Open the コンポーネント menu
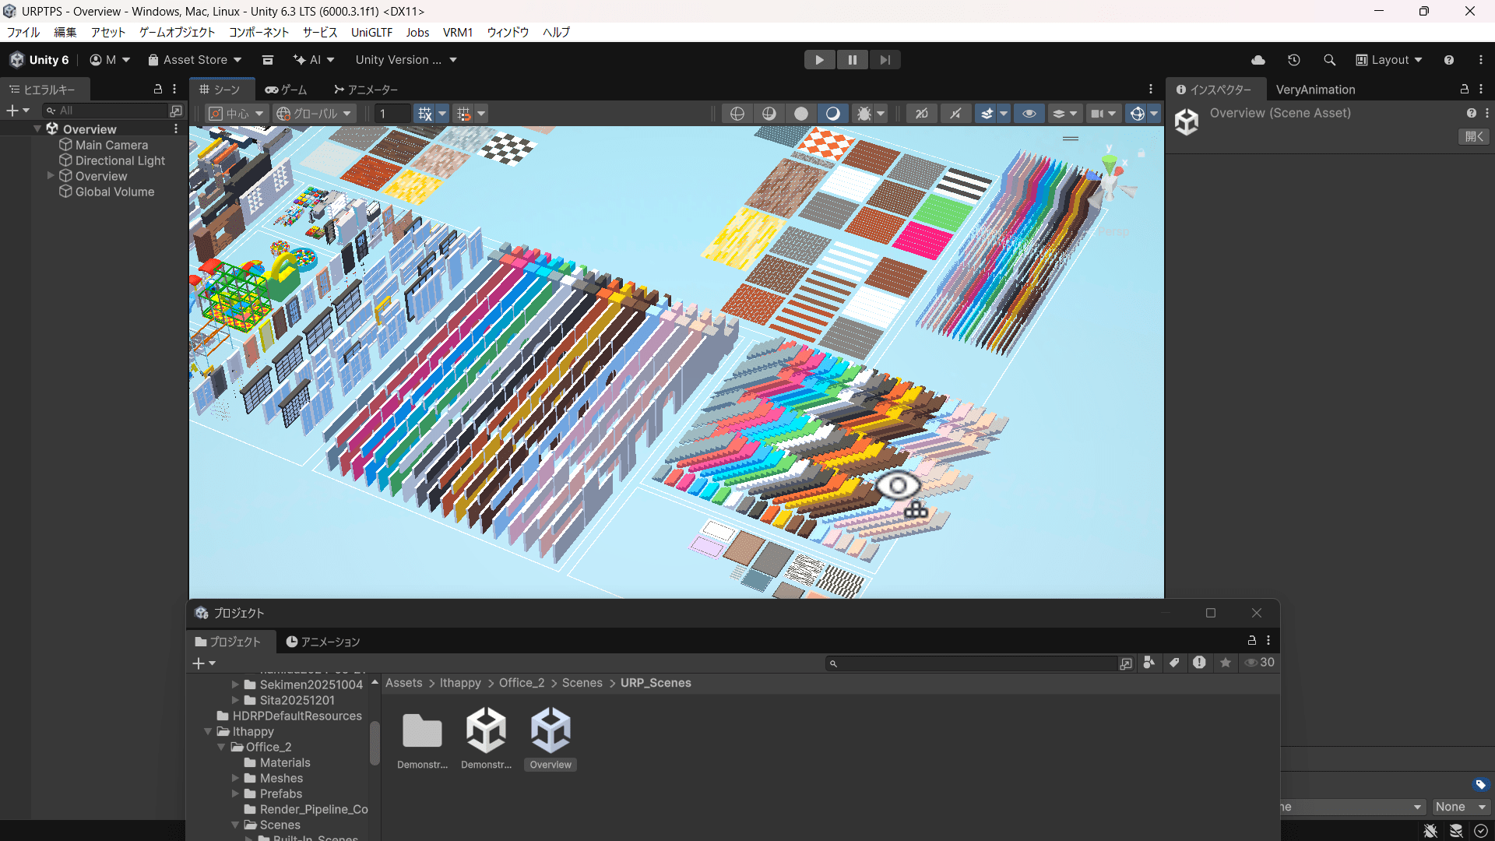This screenshot has height=841, width=1495. [x=259, y=32]
